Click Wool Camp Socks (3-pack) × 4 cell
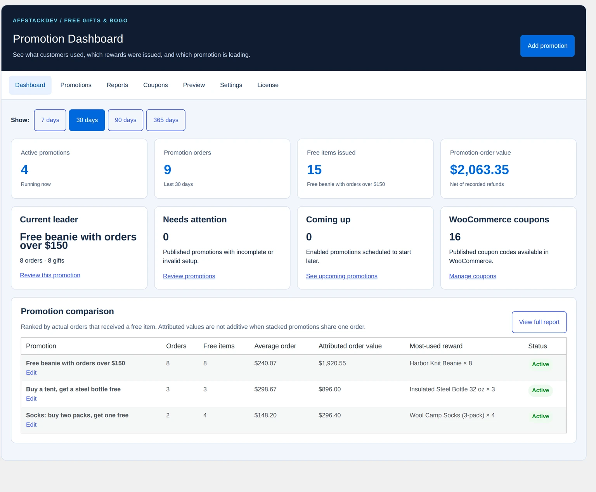 coord(452,415)
